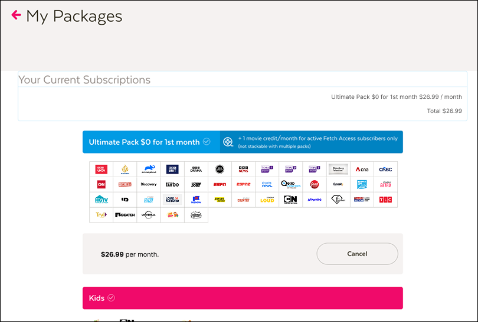Viewport: 478px width, 322px height.
Task: Select the BBC UKTV channel logo
Action: point(102,169)
